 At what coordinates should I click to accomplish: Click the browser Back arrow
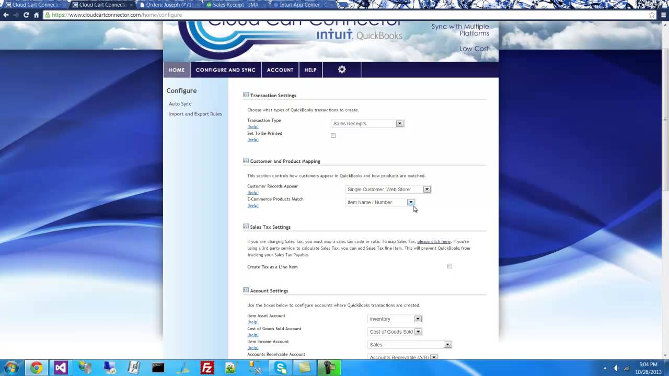(x=6, y=15)
